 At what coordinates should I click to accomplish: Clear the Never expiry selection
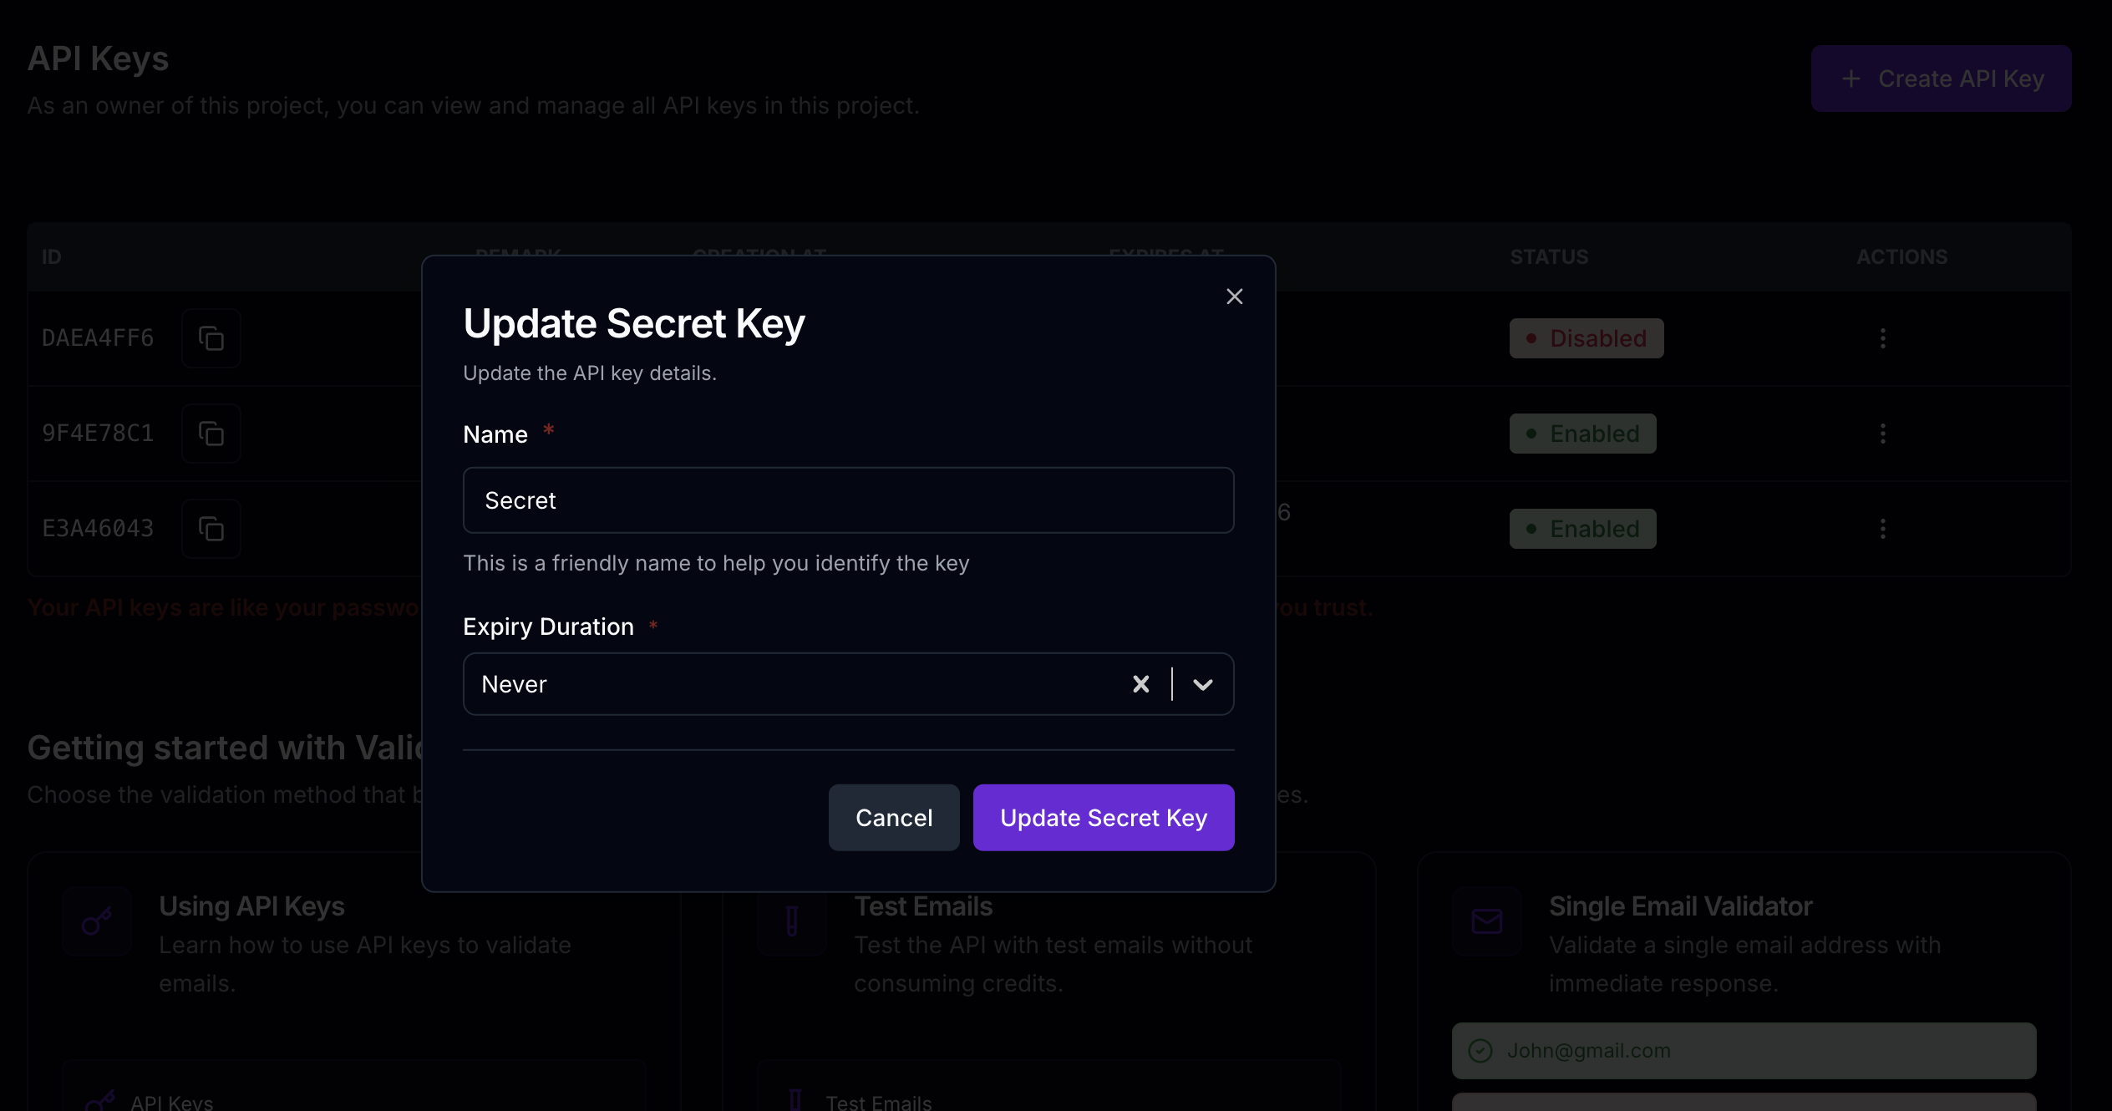tap(1140, 684)
